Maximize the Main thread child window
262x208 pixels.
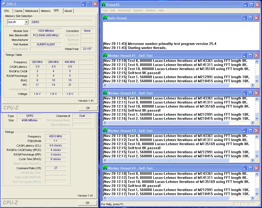(x=250, y=18)
